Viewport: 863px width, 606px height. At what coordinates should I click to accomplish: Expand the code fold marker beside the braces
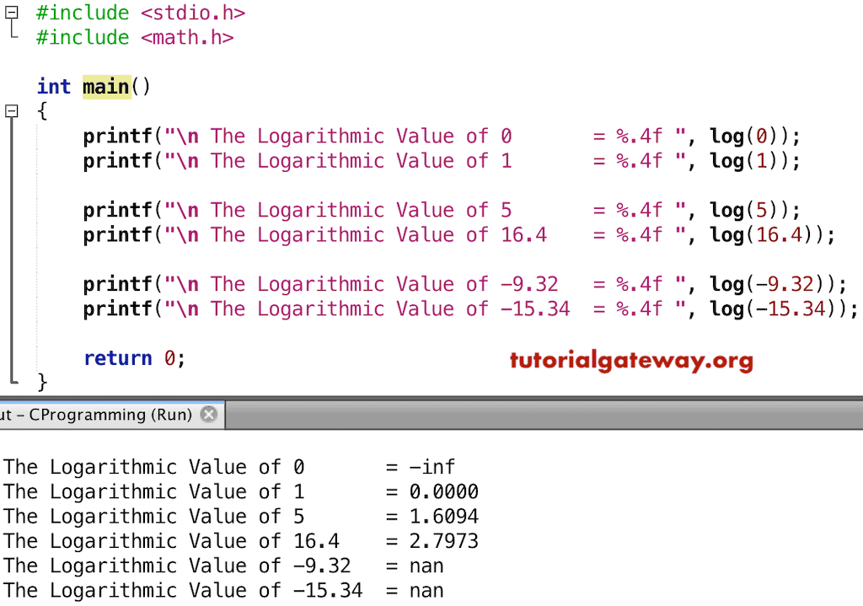(x=9, y=110)
